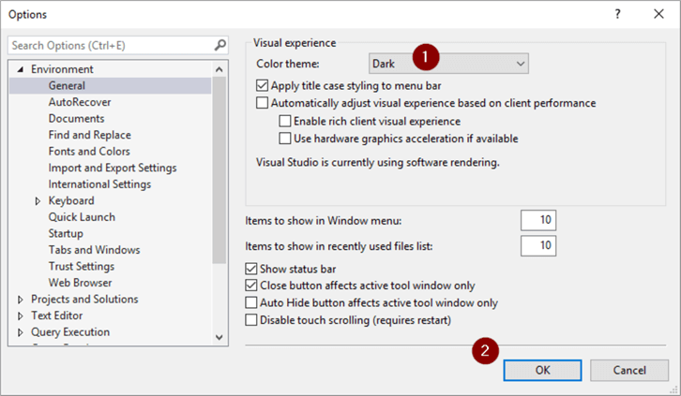Enable automatically adjust visual experience checkbox
This screenshot has width=681, height=396.
coord(263,103)
